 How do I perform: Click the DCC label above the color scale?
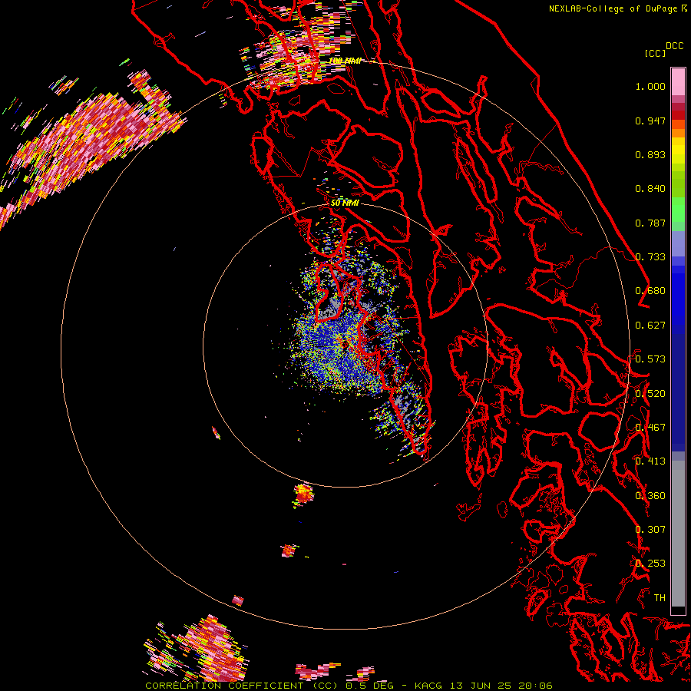675,45
